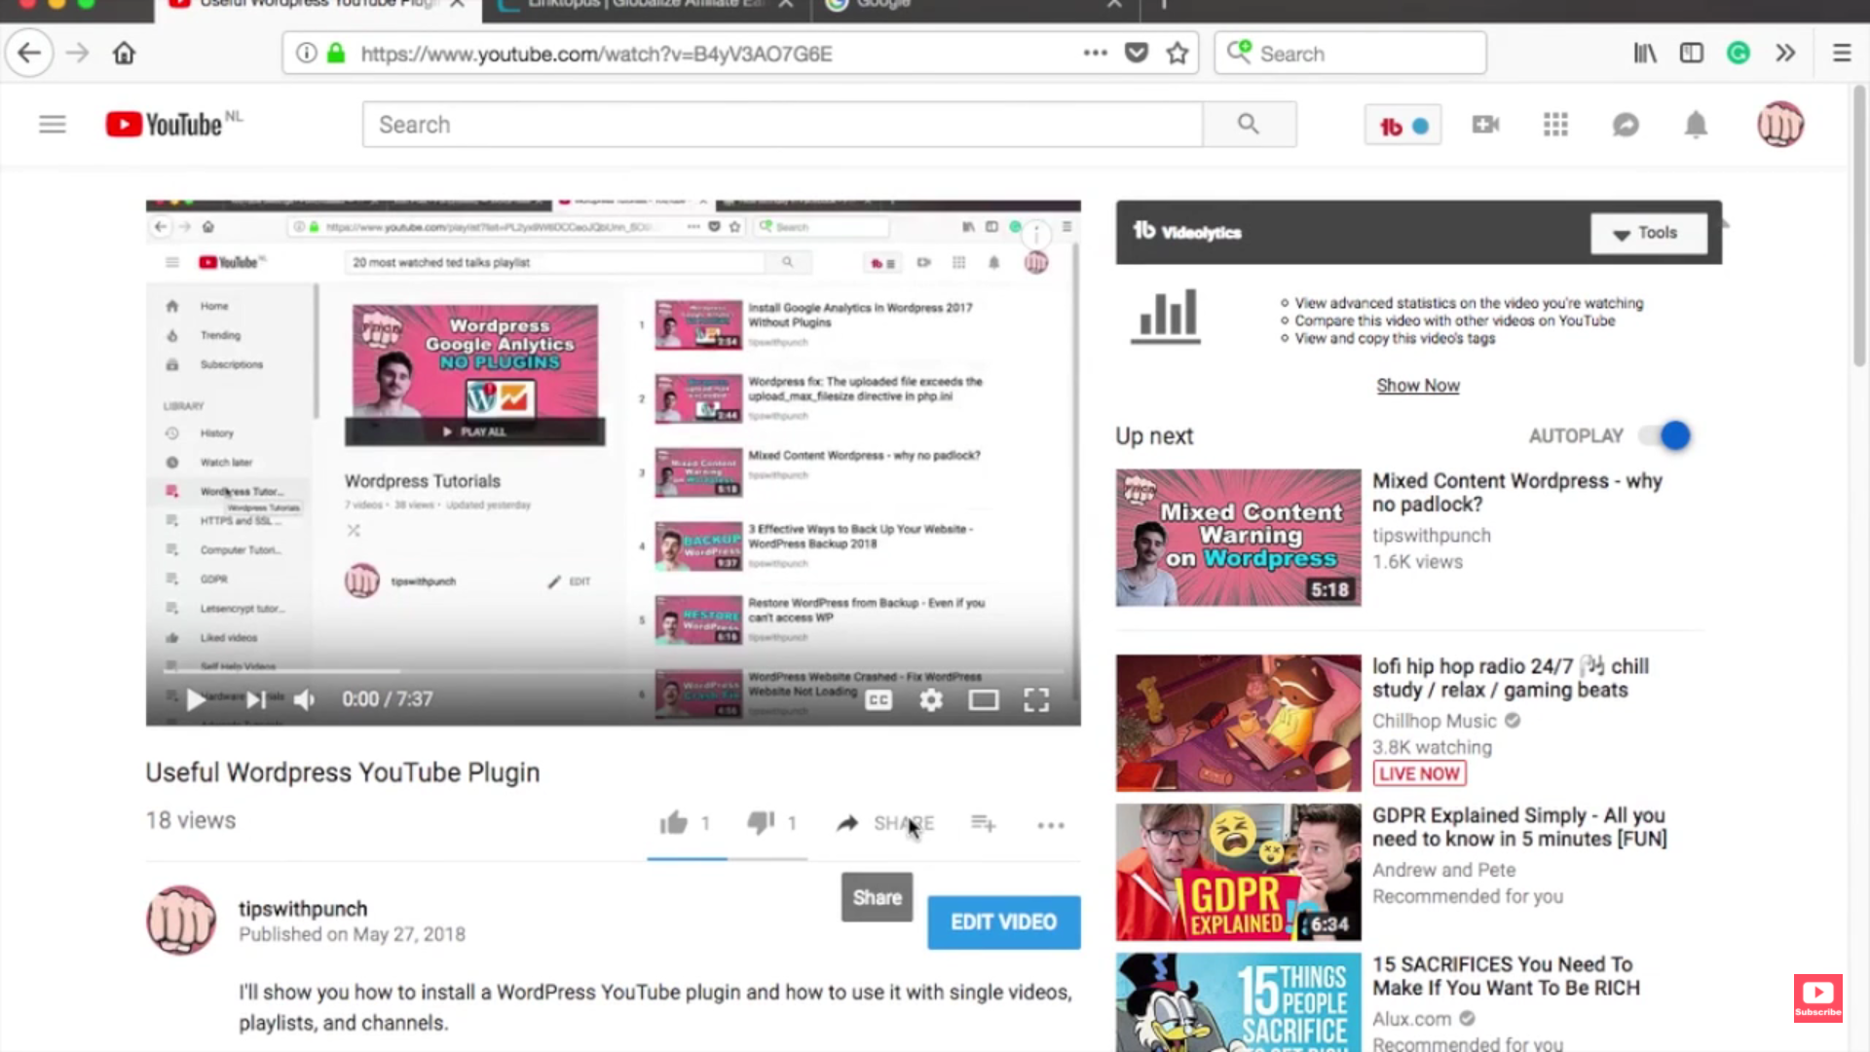
Task: Click the green Grammarly extension icon
Action: tap(1739, 53)
